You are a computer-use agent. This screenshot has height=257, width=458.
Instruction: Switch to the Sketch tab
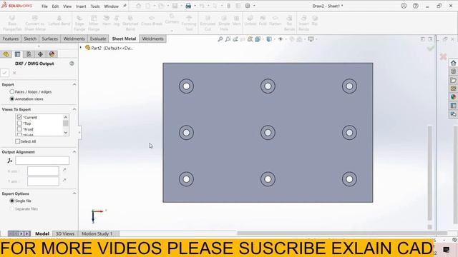coord(30,39)
